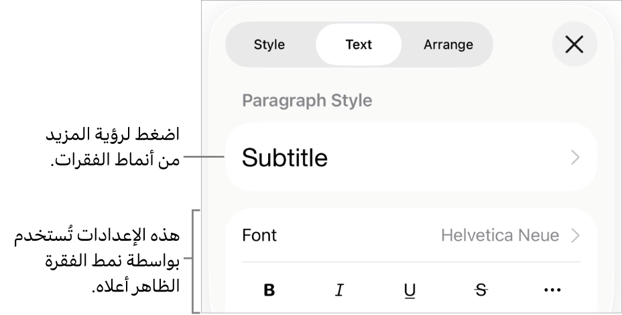Open the Subtitle paragraph style row
Image resolution: width=622 pixels, height=315 pixels.
(x=410, y=158)
